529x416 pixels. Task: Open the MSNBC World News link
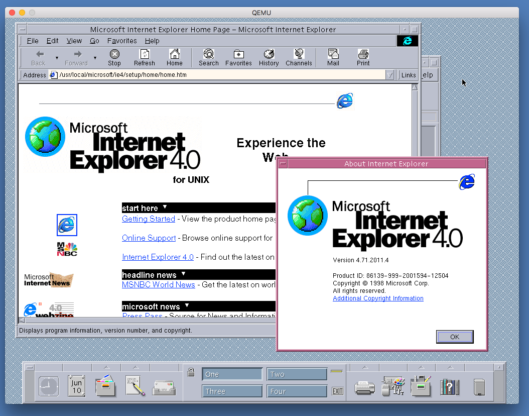click(x=158, y=285)
